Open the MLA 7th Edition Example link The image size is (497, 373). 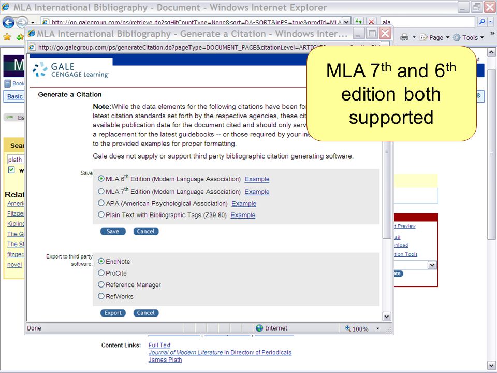tap(257, 192)
